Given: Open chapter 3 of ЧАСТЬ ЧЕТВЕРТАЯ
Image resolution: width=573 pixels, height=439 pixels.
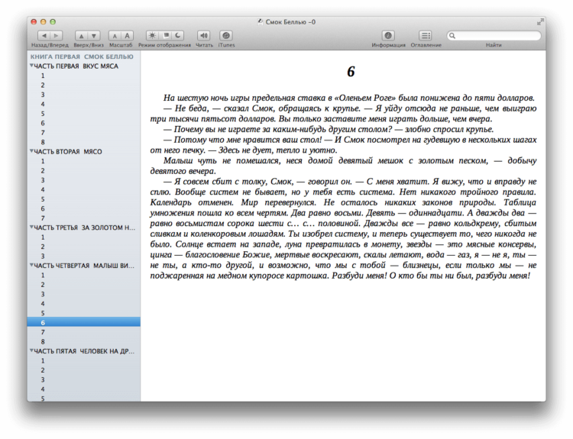Looking at the screenshot, I should tap(43, 294).
